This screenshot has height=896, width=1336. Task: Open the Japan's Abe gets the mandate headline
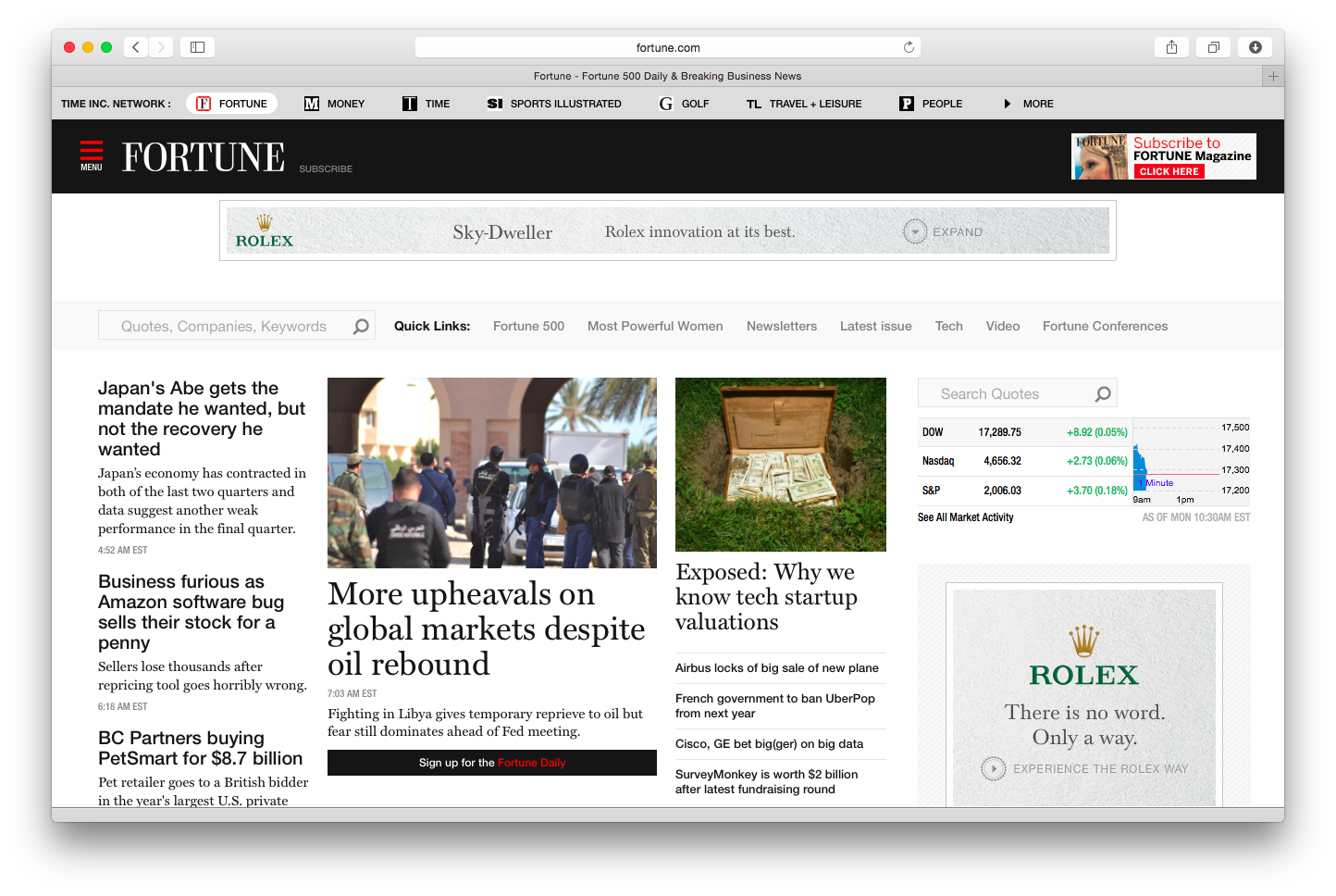pyautogui.click(x=202, y=418)
